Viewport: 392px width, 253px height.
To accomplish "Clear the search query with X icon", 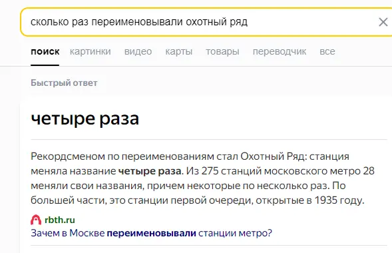I will coord(383,22).
